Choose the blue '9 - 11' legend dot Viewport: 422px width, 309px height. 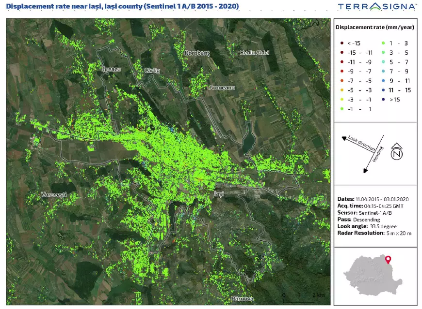[384, 81]
